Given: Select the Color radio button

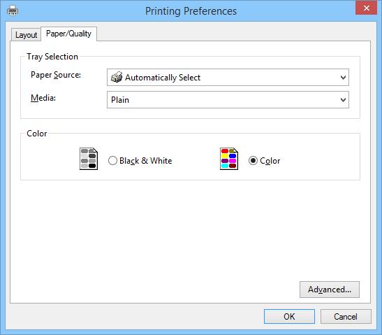Looking at the screenshot, I should pos(253,161).
